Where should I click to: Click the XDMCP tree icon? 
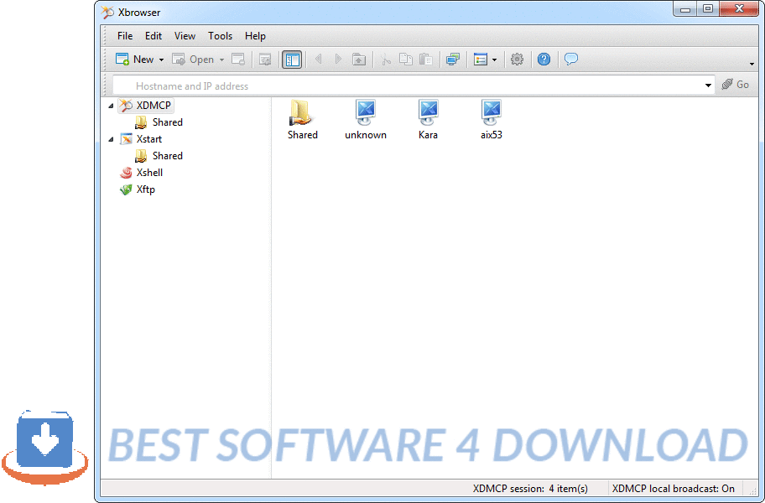pos(126,106)
